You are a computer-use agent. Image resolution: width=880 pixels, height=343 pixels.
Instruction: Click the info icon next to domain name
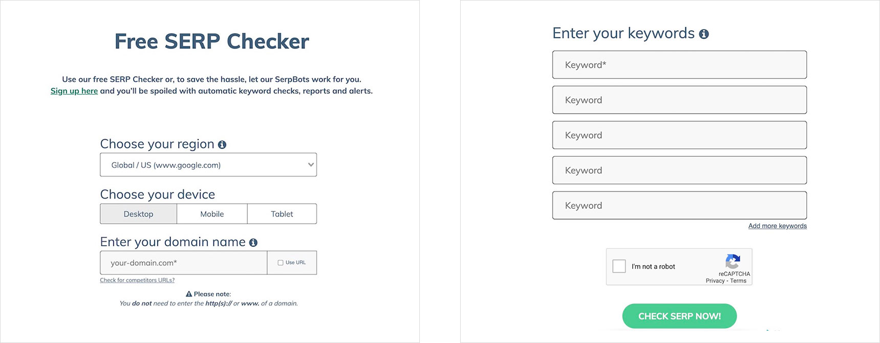click(253, 243)
